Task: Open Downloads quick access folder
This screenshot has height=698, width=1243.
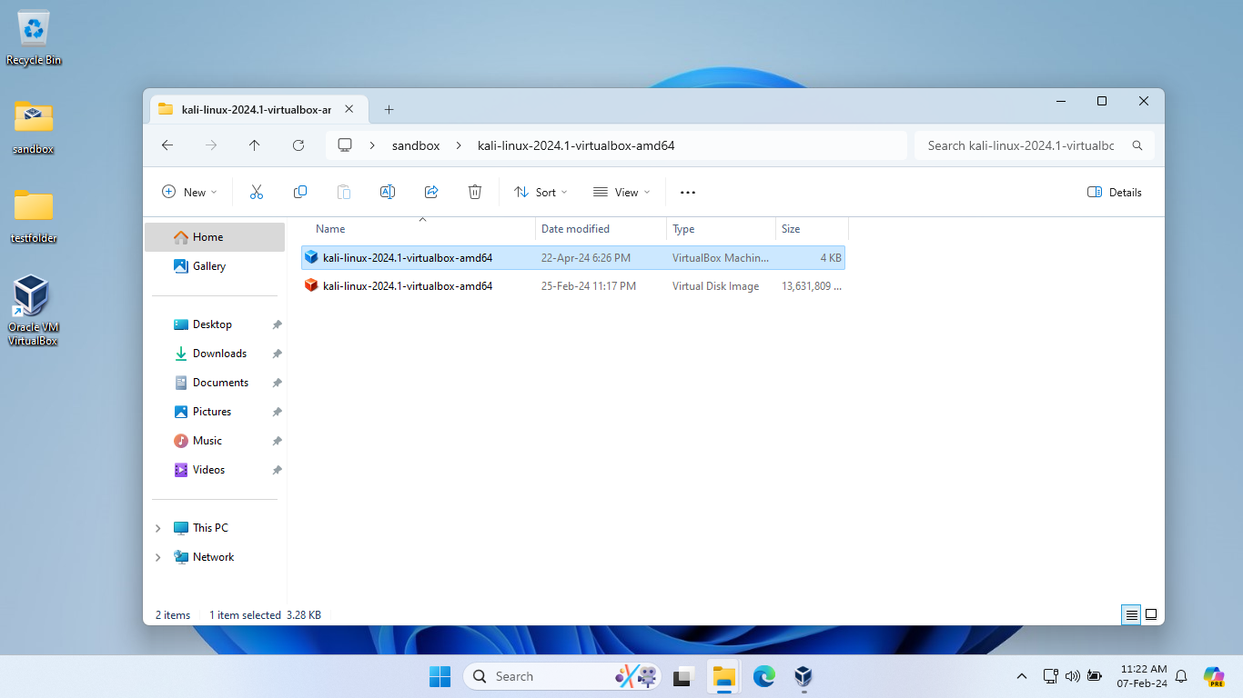Action: pyautogui.click(x=215, y=354)
